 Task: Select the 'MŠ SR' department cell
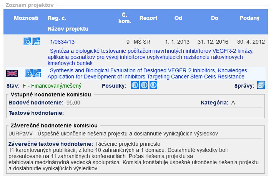142,42
